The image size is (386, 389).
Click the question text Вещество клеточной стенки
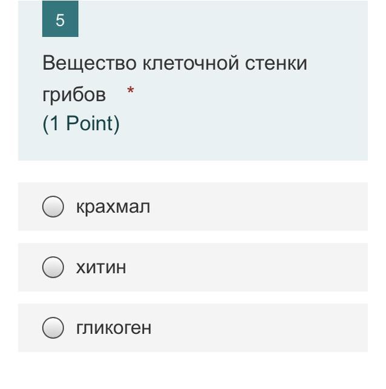tap(175, 63)
